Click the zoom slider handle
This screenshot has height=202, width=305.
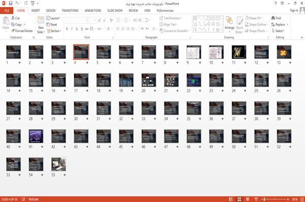click(264, 199)
